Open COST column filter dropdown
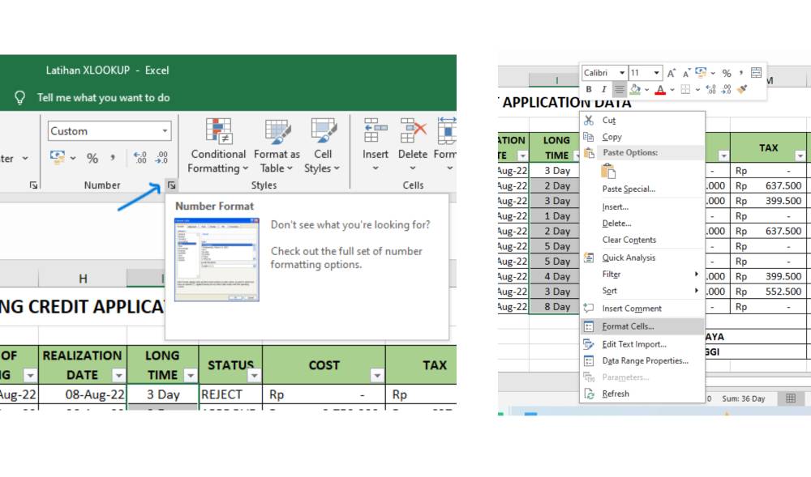The image size is (811, 477). [377, 375]
